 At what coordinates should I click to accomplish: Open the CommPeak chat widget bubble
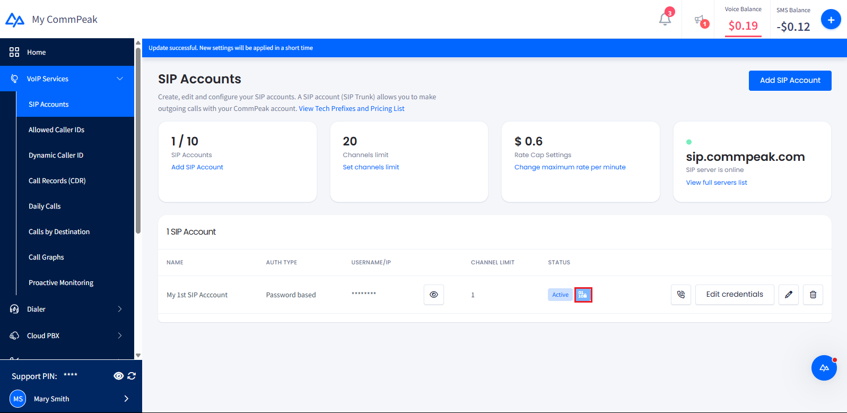tap(824, 368)
